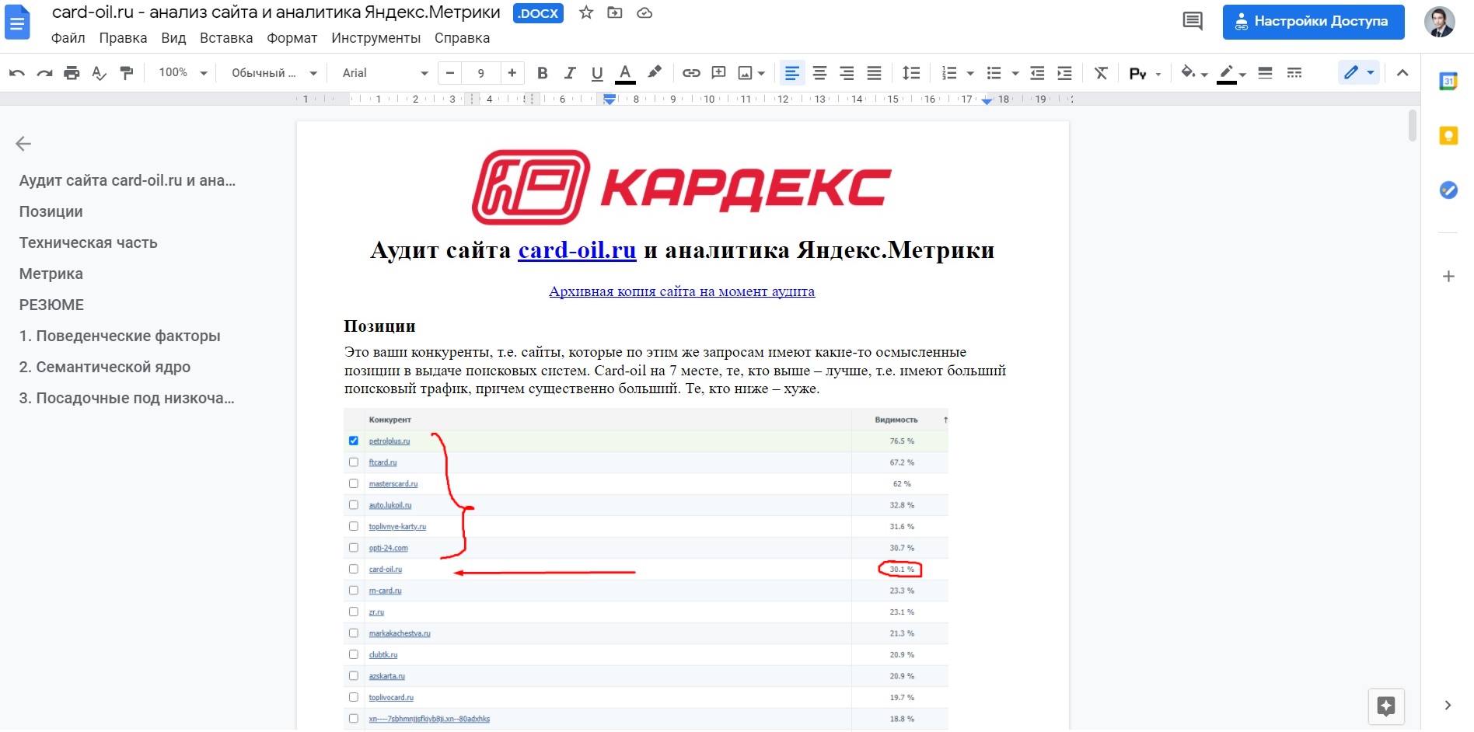The image size is (1474, 732).
Task: Insert a comment
Action: 718,72
